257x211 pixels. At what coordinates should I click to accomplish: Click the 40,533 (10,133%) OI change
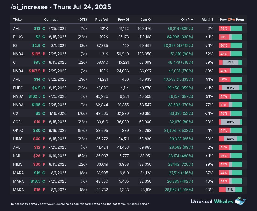click(178, 79)
